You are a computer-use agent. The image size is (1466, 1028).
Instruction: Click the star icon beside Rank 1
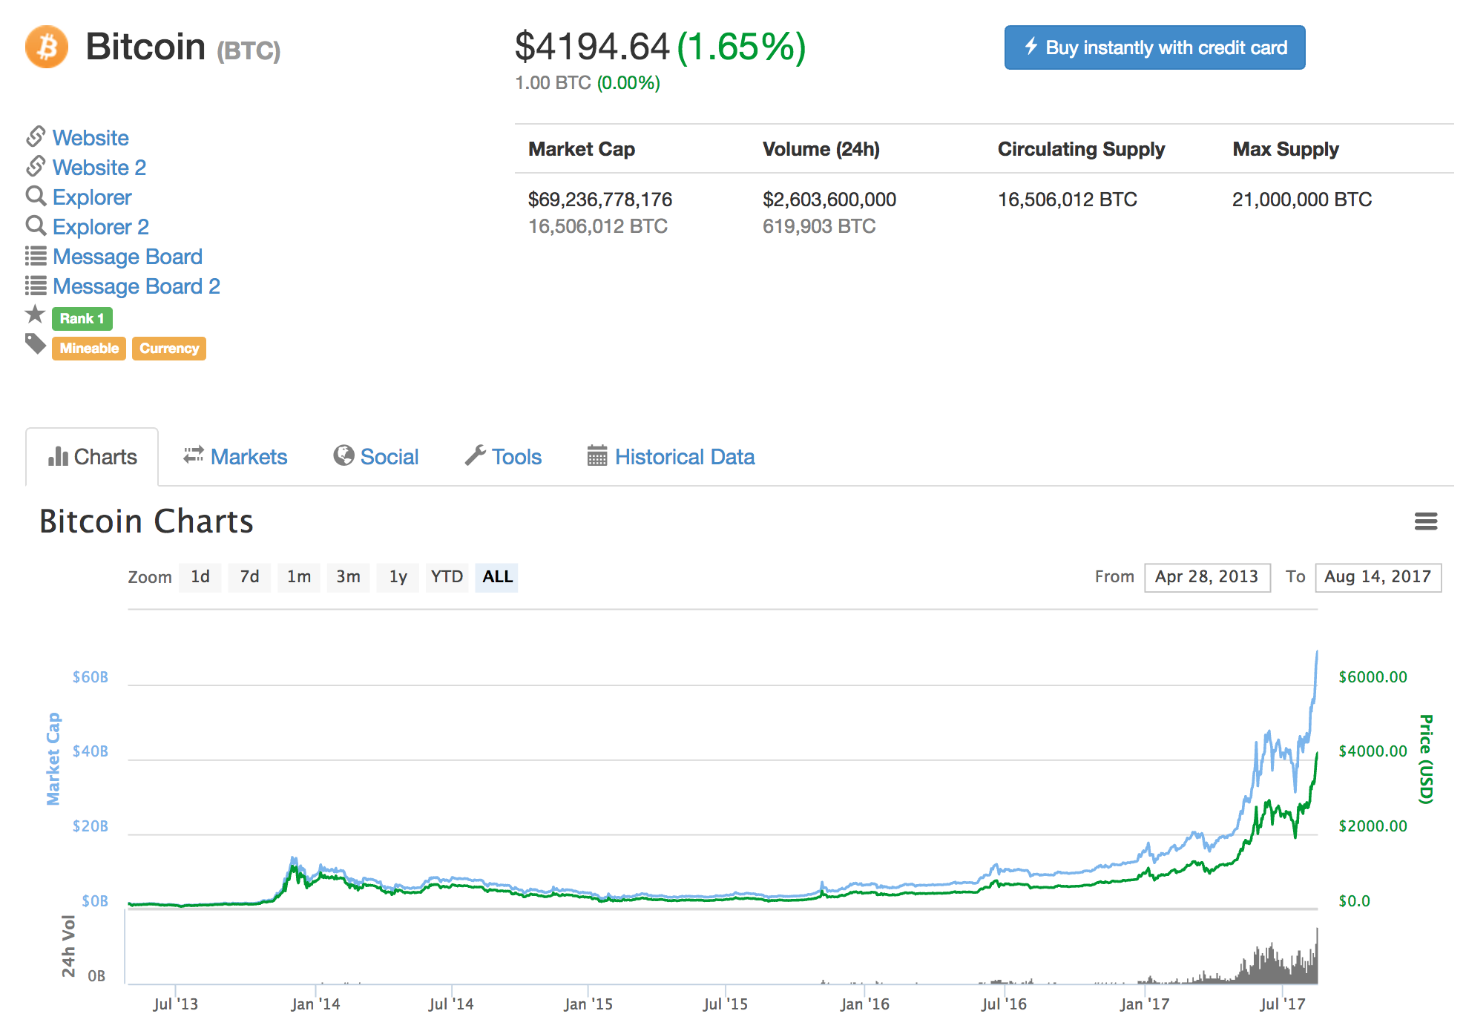tap(35, 315)
